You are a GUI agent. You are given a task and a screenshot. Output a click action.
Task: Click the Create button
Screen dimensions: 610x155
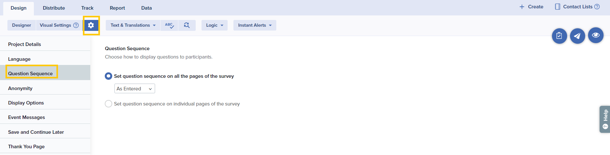[x=531, y=7]
